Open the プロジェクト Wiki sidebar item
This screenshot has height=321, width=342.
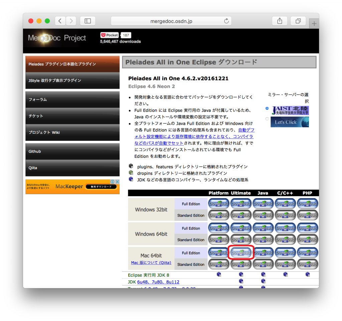point(72,132)
